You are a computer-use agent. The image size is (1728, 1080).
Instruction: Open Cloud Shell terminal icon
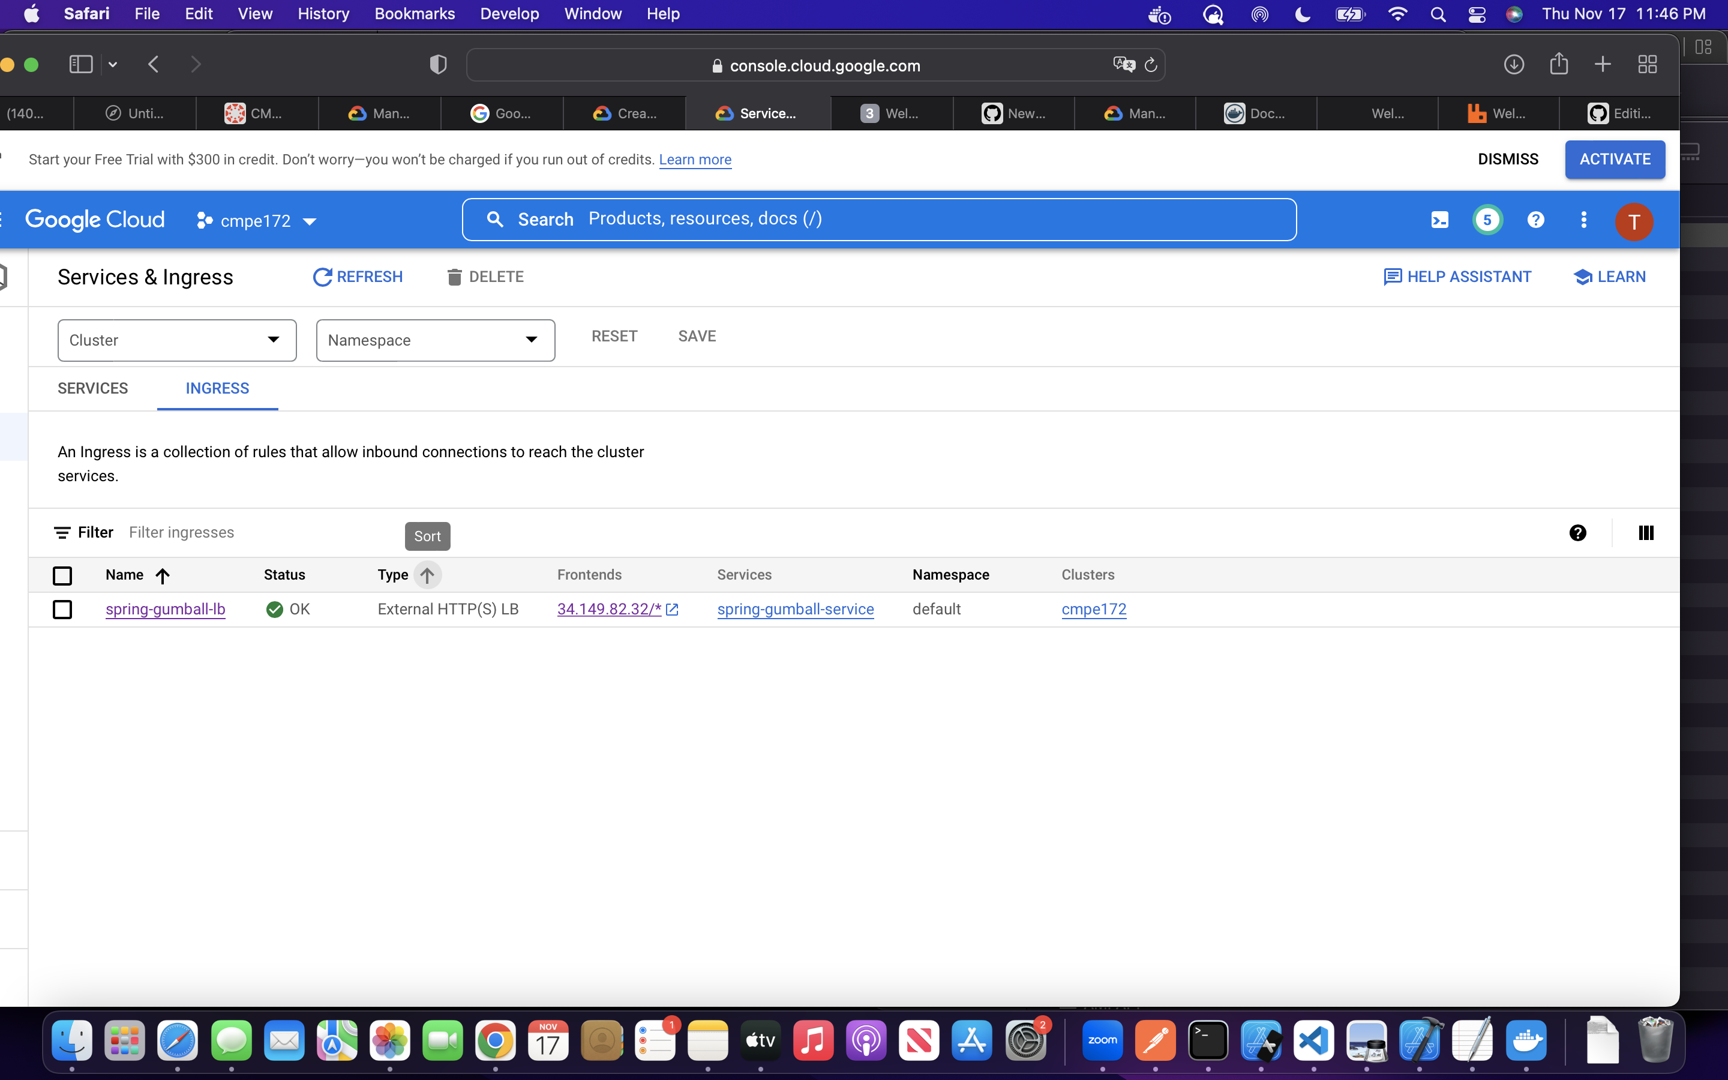coord(1439,220)
